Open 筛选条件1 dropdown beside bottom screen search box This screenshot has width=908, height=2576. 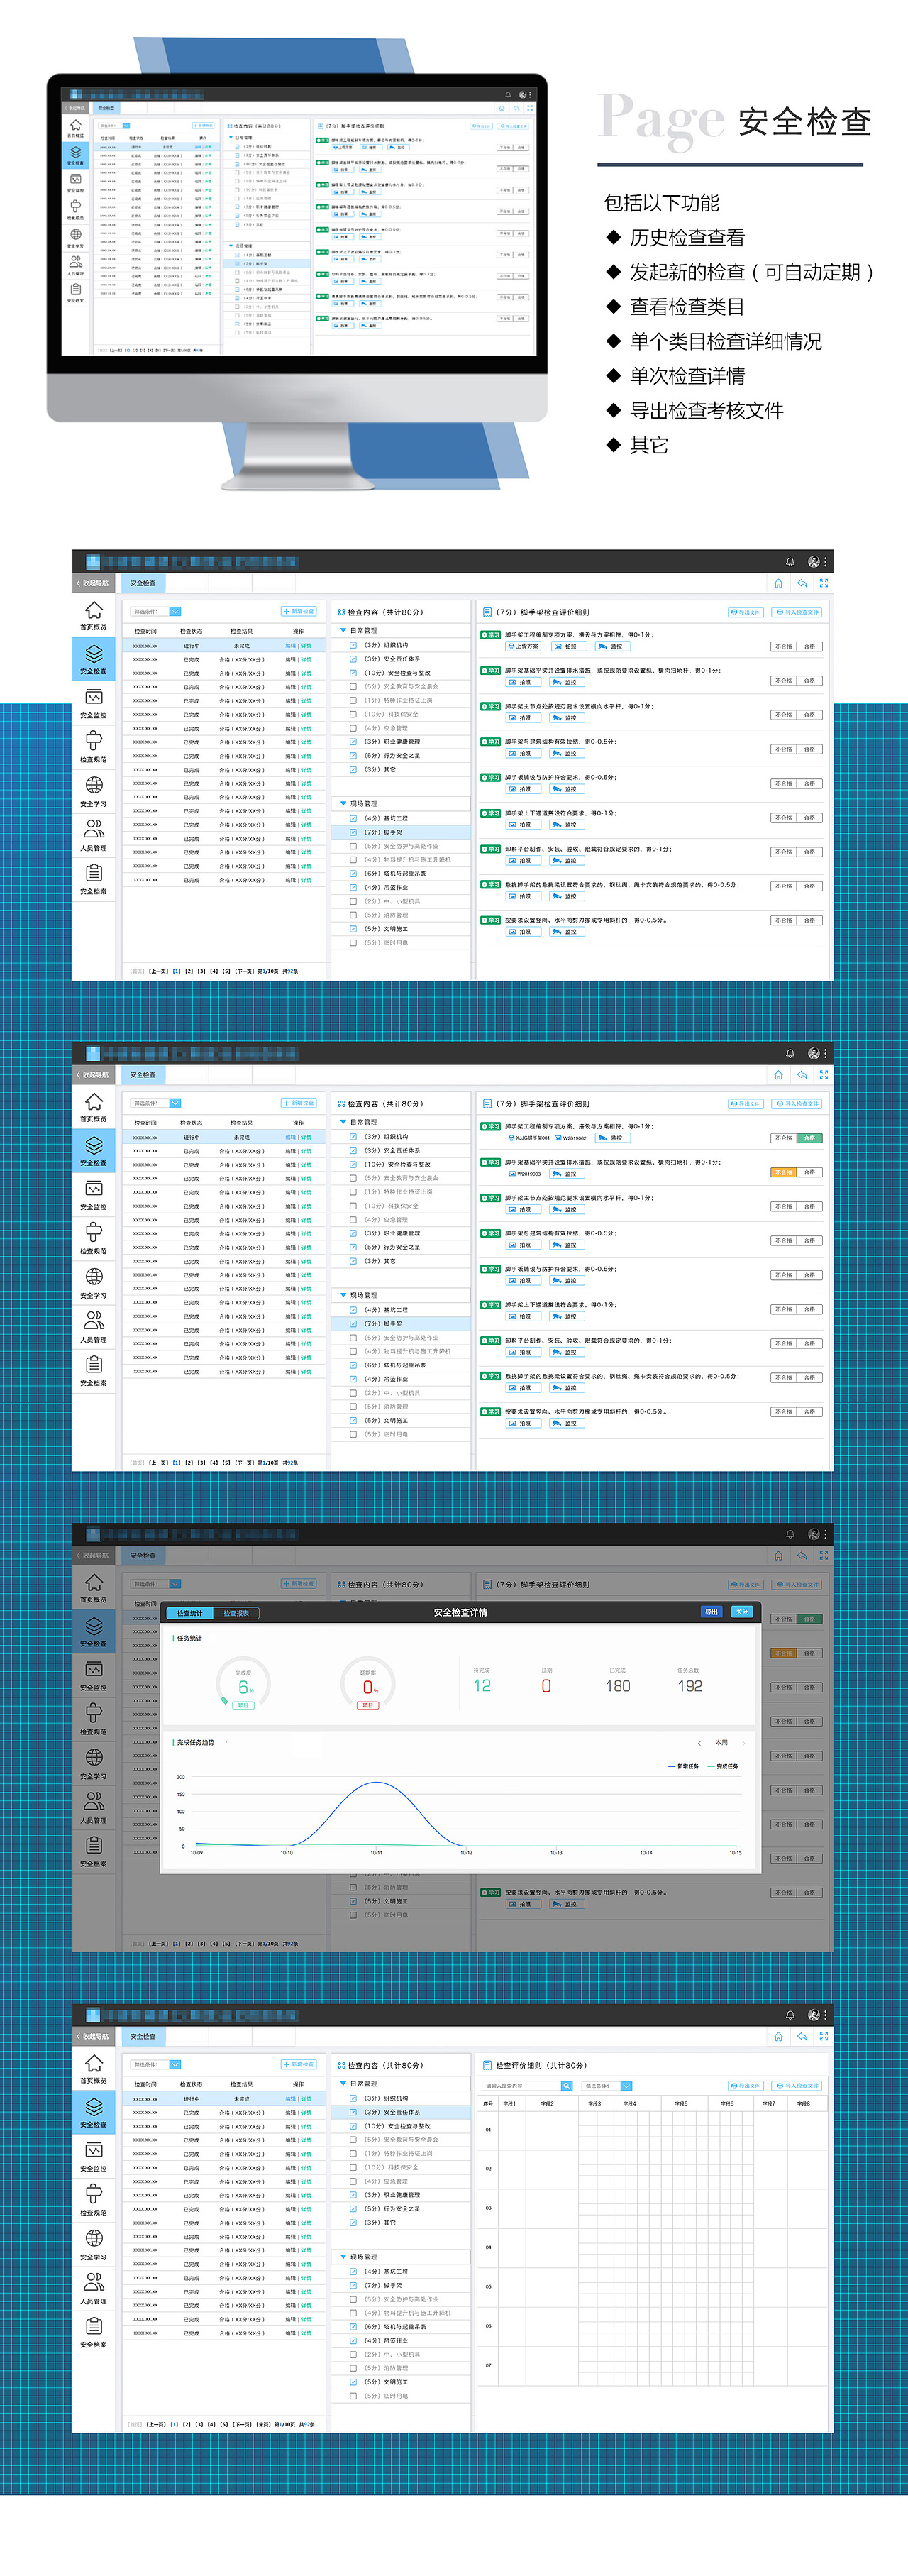607,2086
